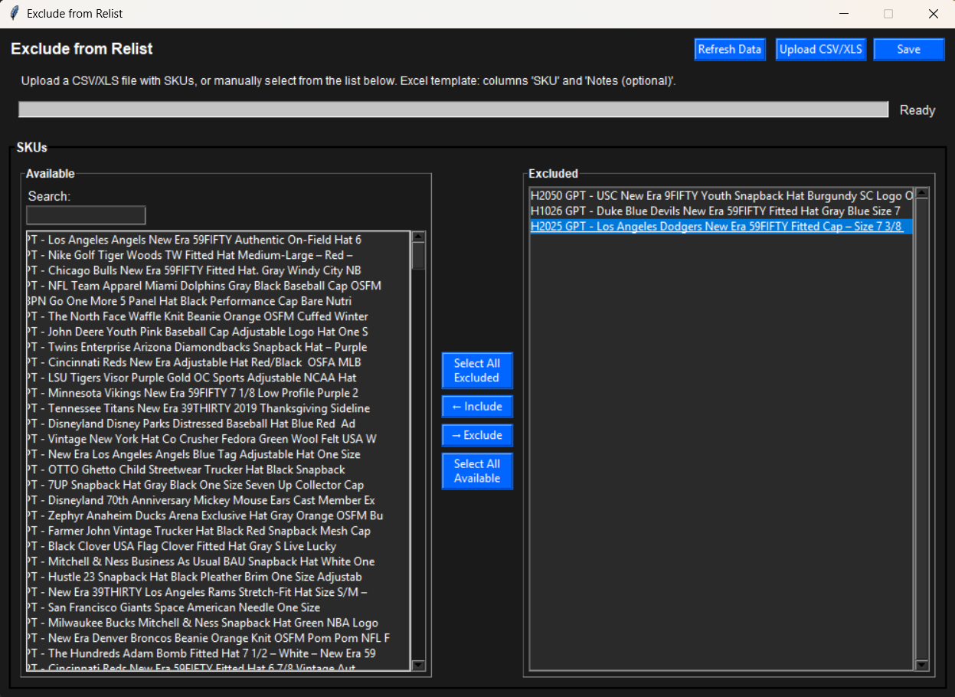Select Black Clover USA Flag Clover row

(x=219, y=546)
